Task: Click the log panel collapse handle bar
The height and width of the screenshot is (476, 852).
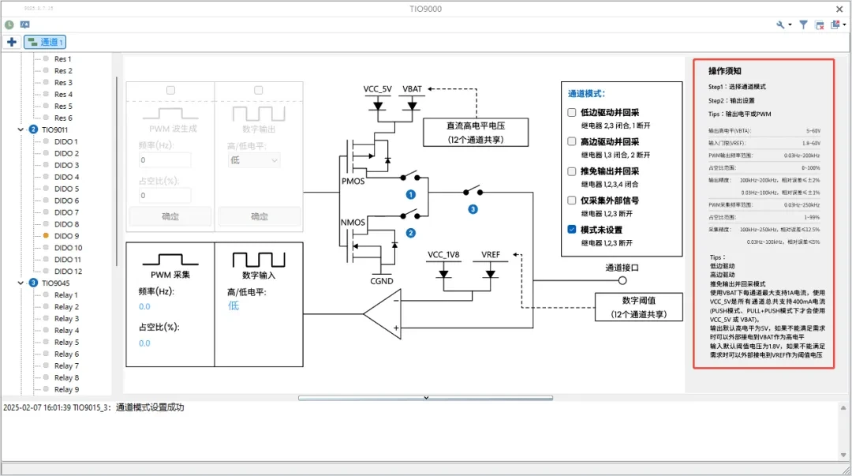Action: [425, 398]
